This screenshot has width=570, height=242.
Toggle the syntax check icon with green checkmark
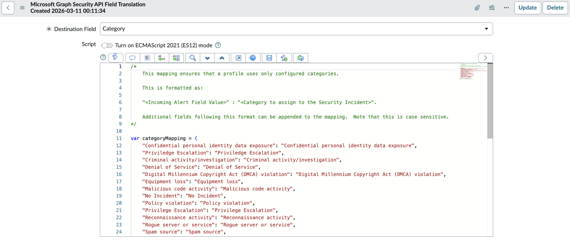pyautogui.click(x=284, y=58)
